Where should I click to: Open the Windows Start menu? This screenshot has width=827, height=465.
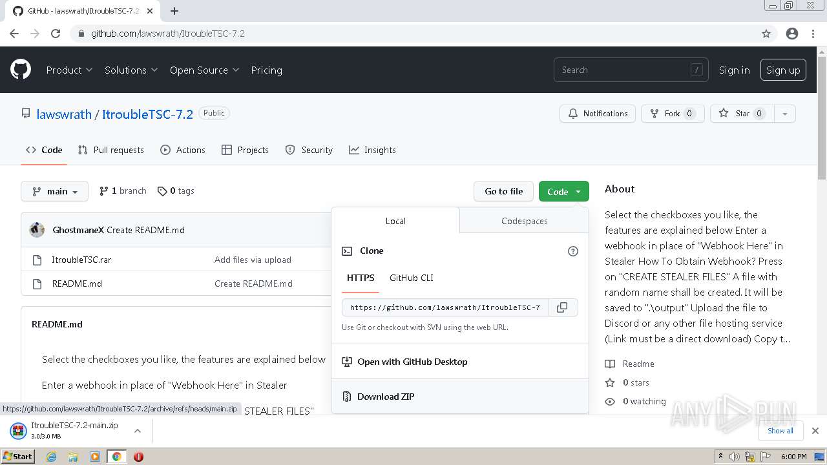(x=18, y=457)
